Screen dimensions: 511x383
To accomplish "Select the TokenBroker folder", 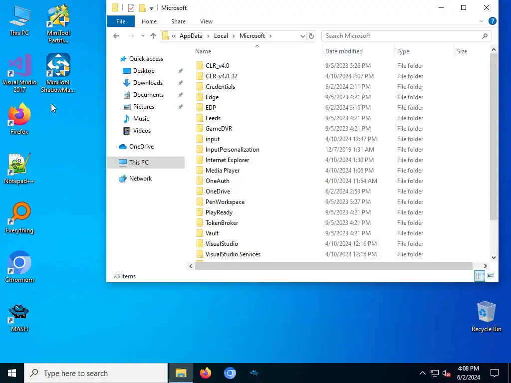I will point(222,223).
